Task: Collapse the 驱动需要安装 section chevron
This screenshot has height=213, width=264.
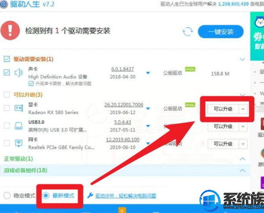Action: click(x=242, y=59)
